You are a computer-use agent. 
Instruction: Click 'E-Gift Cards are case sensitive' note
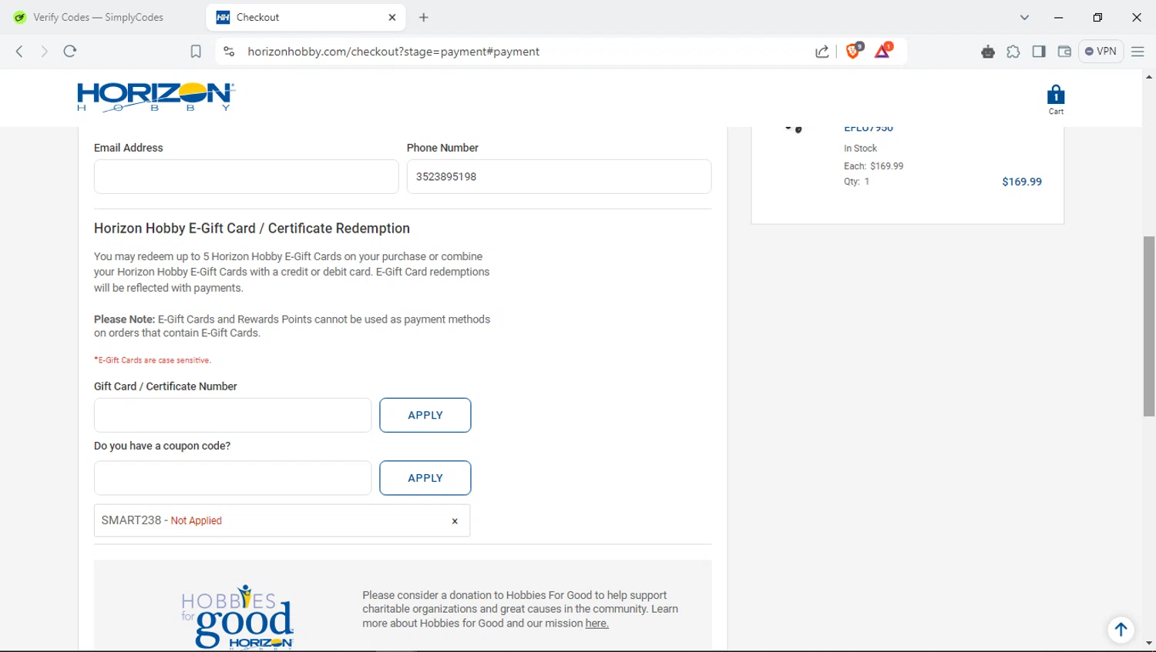pyautogui.click(x=153, y=360)
